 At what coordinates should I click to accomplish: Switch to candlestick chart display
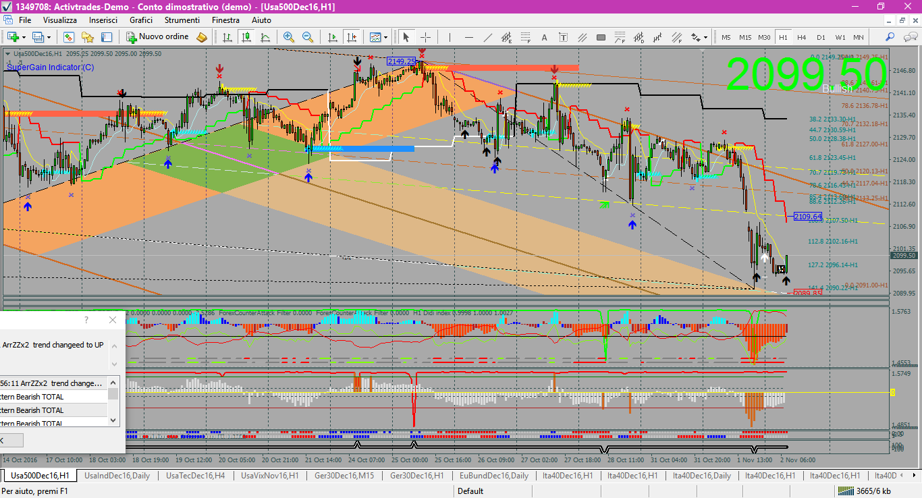246,37
